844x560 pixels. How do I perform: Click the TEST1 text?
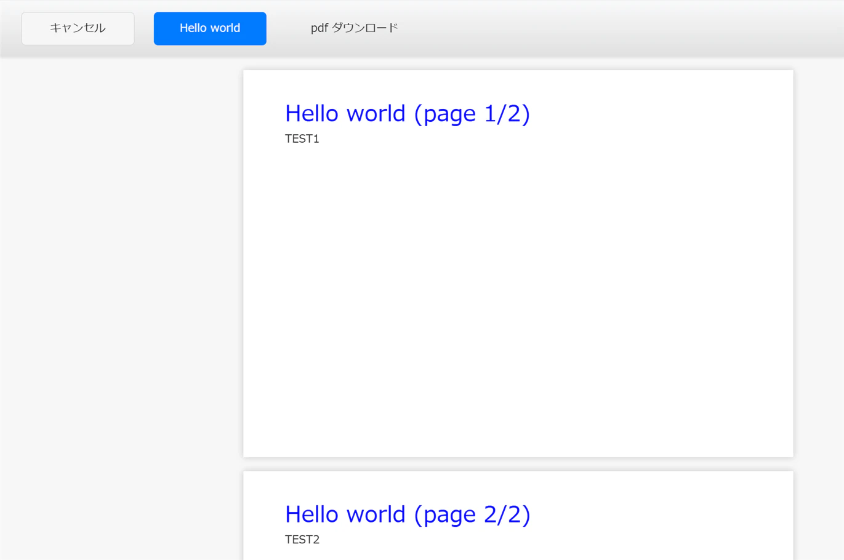302,138
